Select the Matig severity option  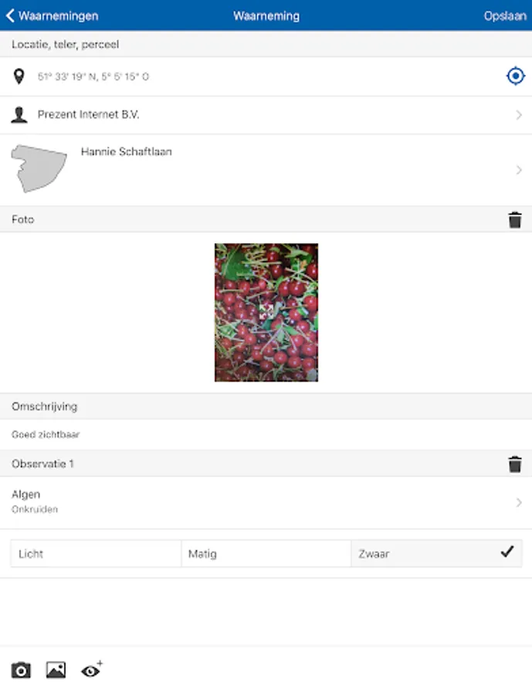click(x=266, y=554)
